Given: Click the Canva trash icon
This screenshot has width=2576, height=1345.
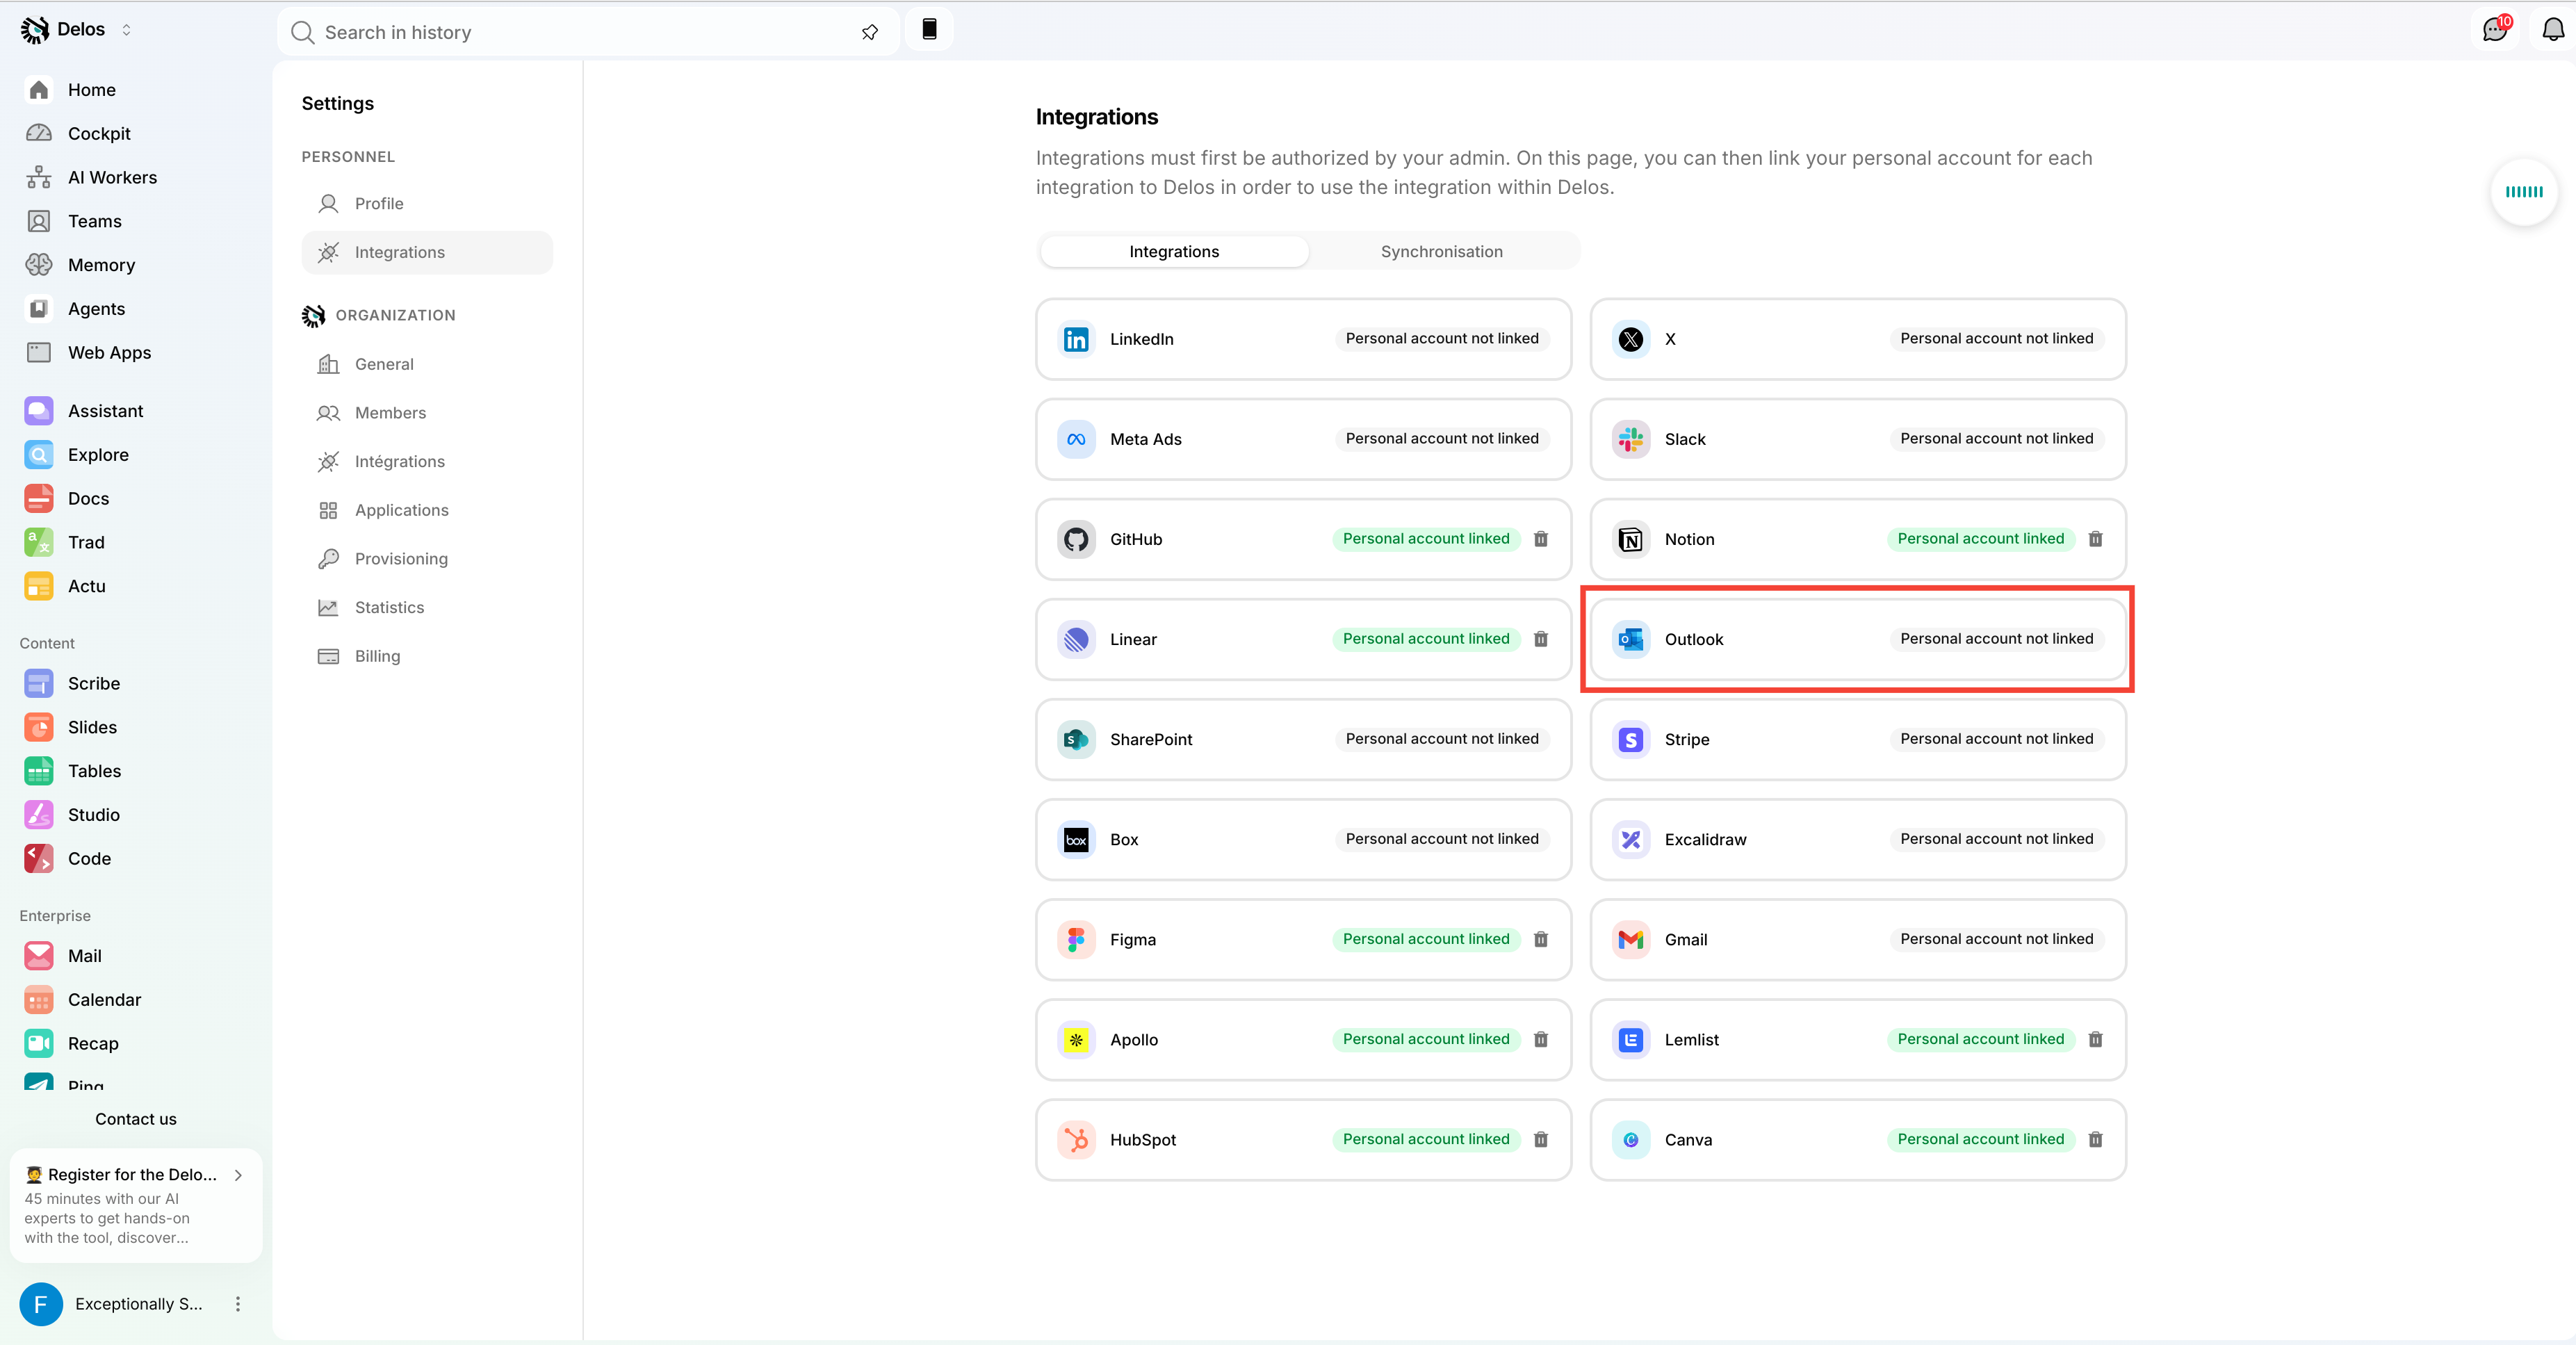Looking at the screenshot, I should (x=2095, y=1139).
